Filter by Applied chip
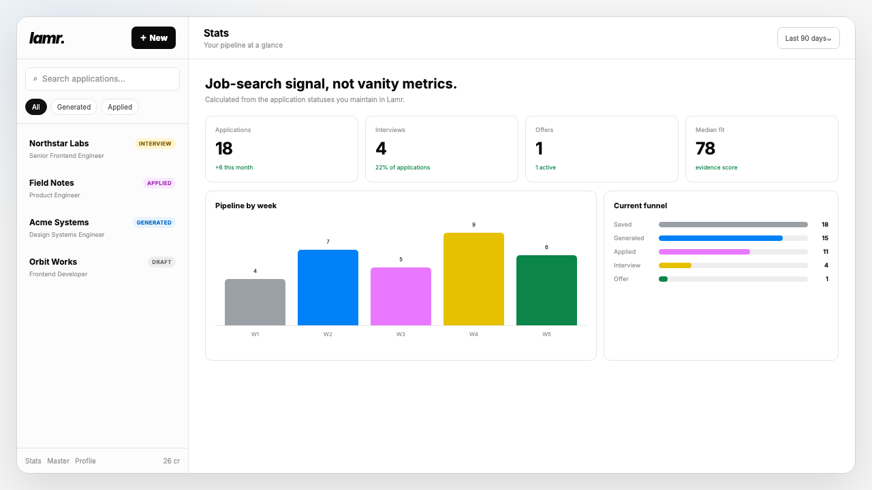Screen dimensions: 872x490 (120, 107)
